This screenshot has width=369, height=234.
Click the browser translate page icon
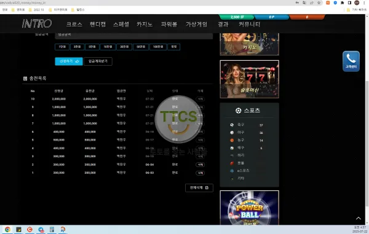(x=304, y=3)
